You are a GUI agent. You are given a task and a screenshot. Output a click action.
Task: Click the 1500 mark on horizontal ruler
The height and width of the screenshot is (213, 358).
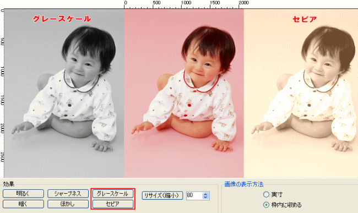click(215, 3)
